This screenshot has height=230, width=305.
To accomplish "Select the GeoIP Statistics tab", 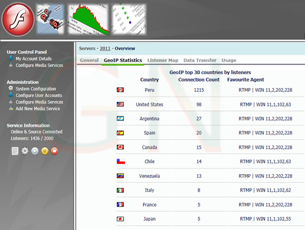I will point(123,60).
